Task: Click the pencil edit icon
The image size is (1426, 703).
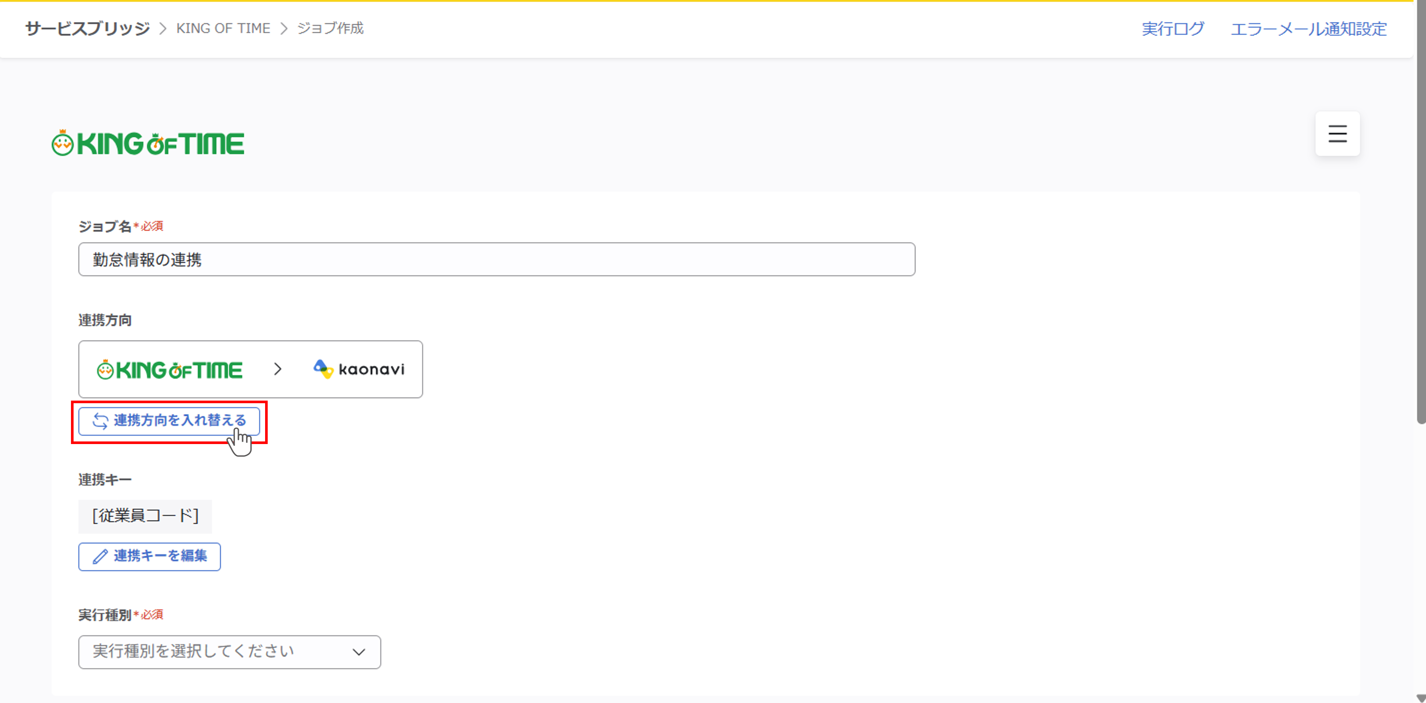Action: pyautogui.click(x=100, y=556)
